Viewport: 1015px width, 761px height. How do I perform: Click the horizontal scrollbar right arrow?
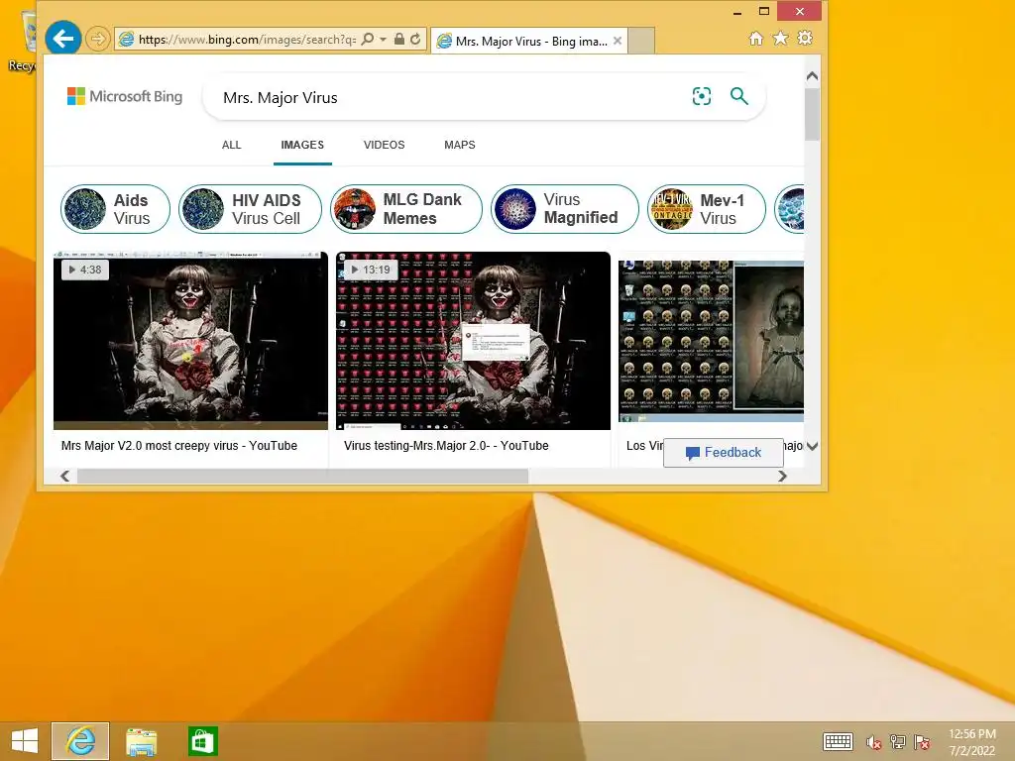[783, 477]
